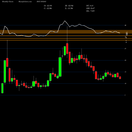Click the BSE 533263 symbol label
Viewport: 132px width, 132px height.
click(x=41, y=2)
